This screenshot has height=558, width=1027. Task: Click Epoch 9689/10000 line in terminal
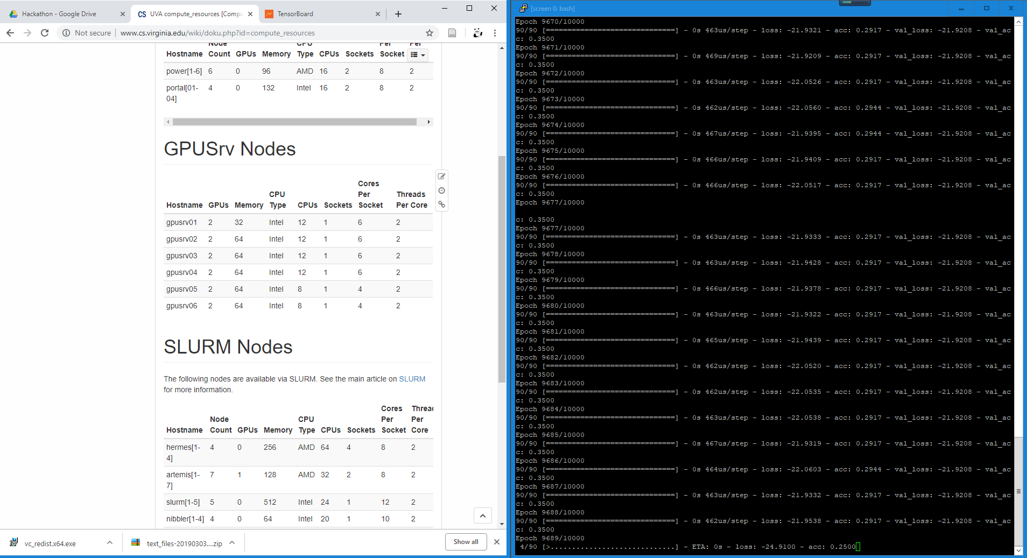pos(550,538)
